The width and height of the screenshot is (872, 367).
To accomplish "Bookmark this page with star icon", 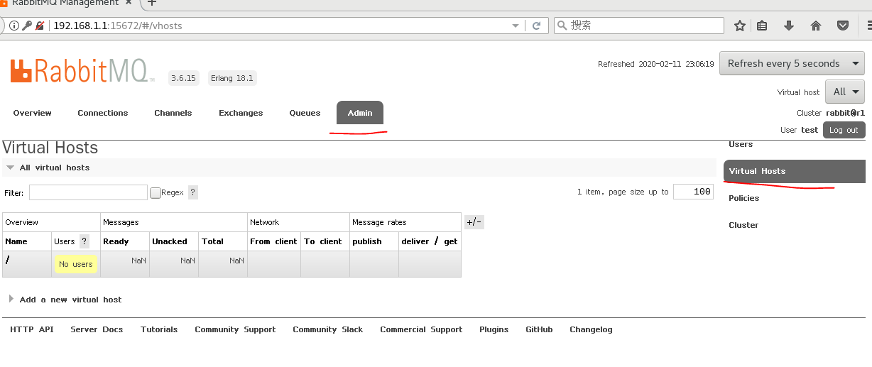I will tap(740, 26).
